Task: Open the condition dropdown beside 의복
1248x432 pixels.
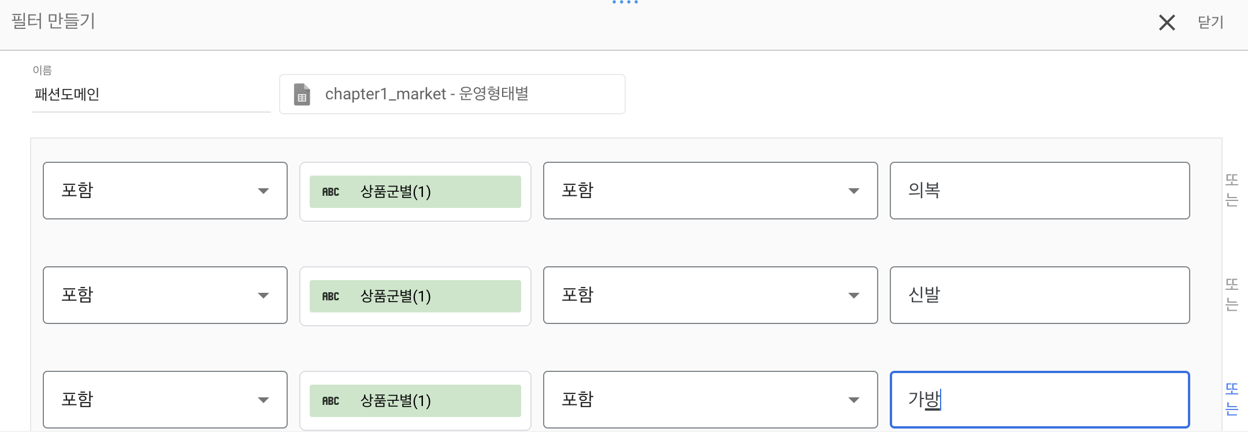Action: 710,191
